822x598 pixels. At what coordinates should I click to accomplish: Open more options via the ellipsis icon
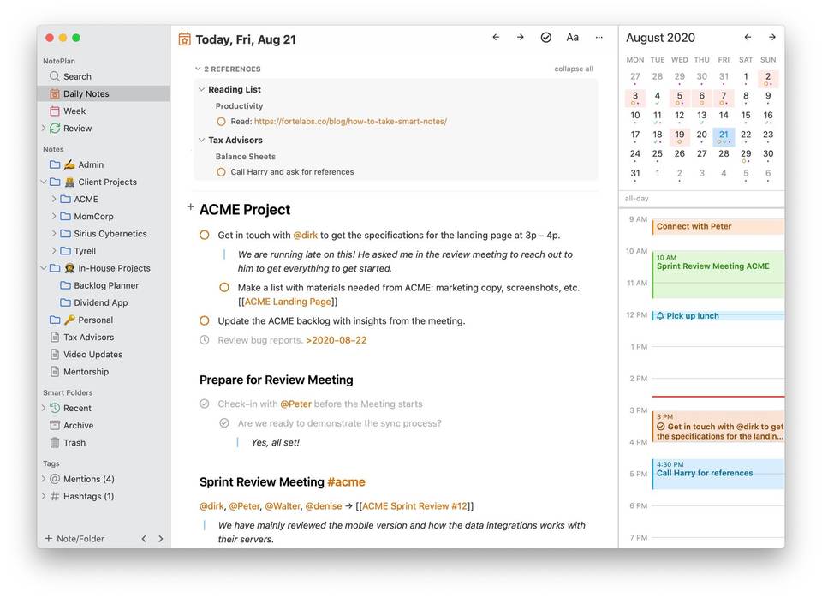[599, 38]
